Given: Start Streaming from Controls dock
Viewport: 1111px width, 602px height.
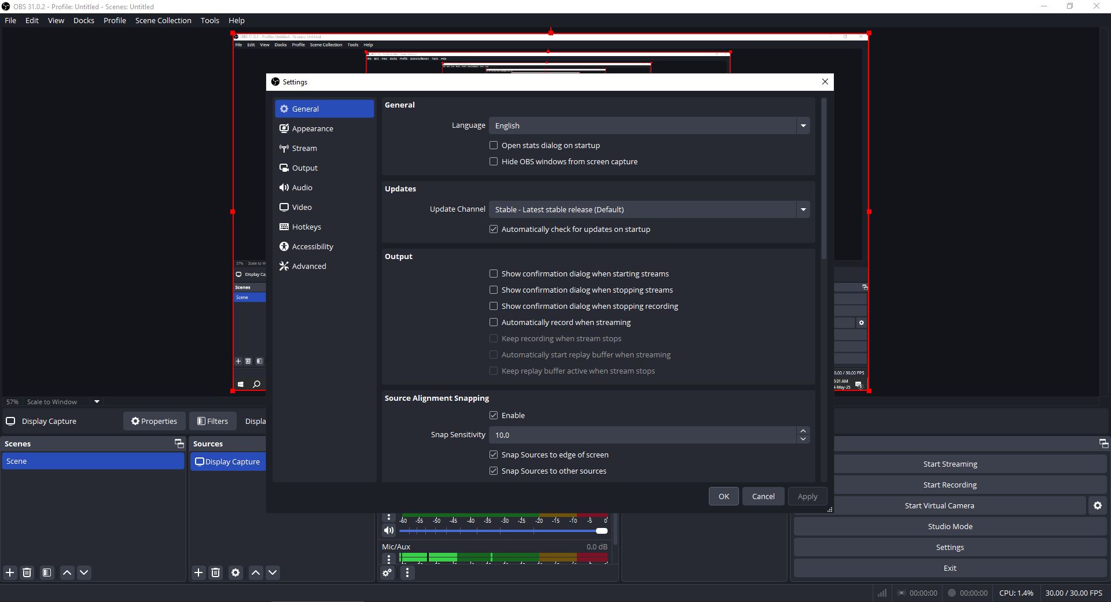Looking at the screenshot, I should pyautogui.click(x=950, y=464).
